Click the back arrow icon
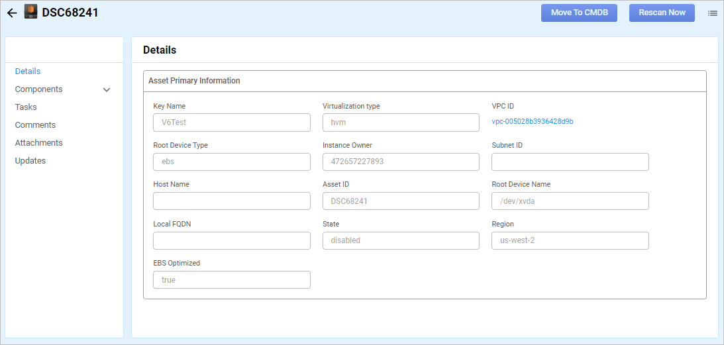724x345 pixels. [12, 13]
